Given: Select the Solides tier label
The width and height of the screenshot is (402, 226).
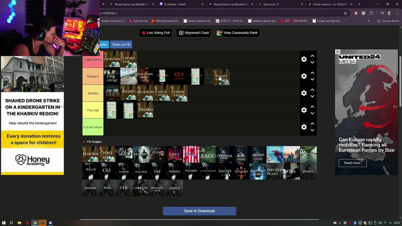Looking at the screenshot, I should pos(93,93).
